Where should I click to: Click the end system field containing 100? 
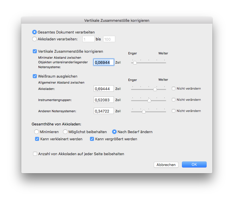[109, 39]
